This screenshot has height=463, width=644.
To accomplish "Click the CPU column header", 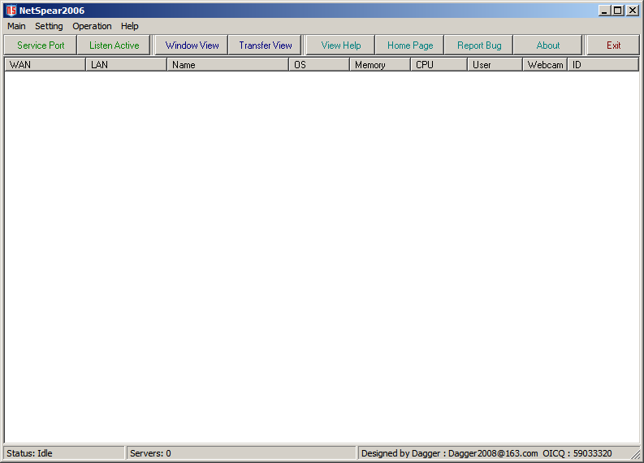I will click(x=439, y=65).
